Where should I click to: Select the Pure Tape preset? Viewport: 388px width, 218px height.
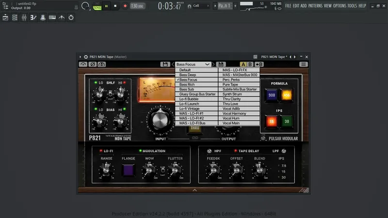(239, 84)
